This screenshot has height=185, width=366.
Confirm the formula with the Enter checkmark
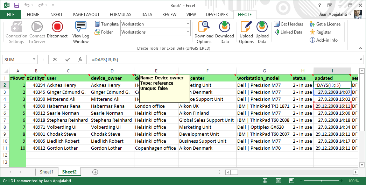coord(68,59)
